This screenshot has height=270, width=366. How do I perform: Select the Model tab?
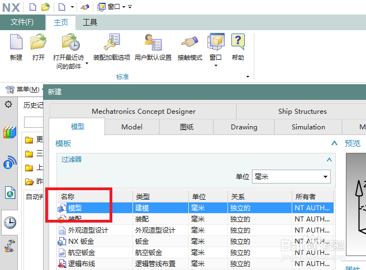132,127
